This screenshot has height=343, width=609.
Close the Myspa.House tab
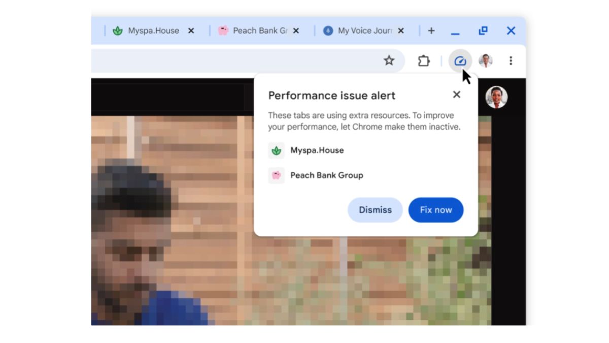(x=191, y=30)
